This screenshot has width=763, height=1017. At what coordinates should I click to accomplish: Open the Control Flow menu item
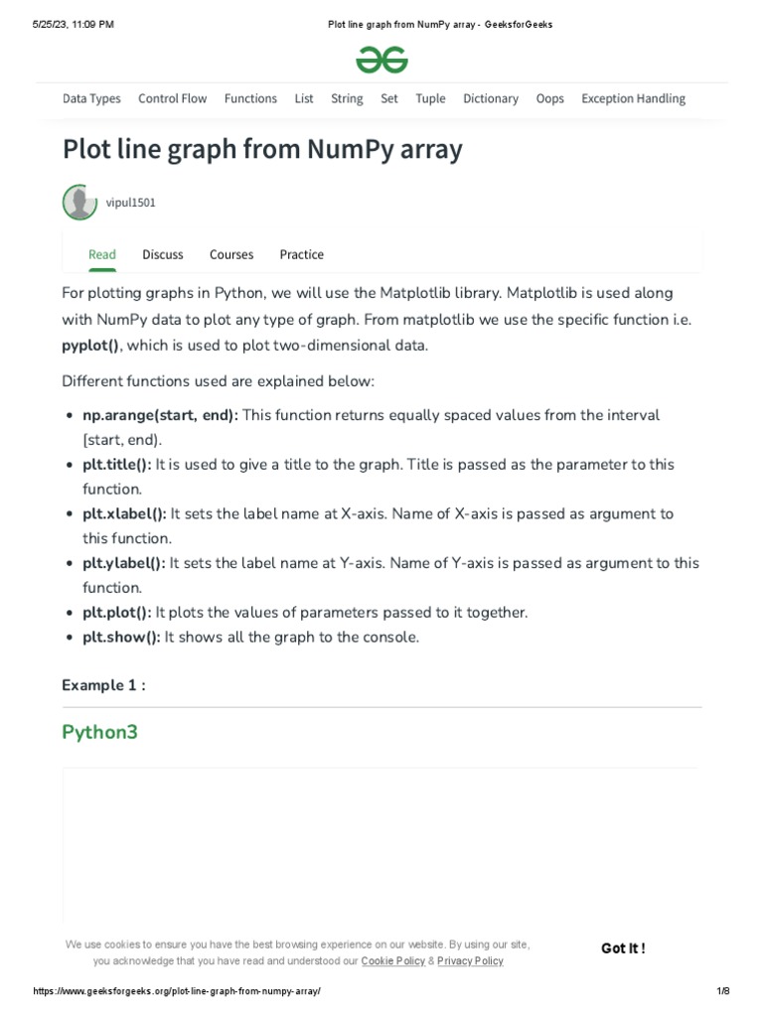pos(173,98)
